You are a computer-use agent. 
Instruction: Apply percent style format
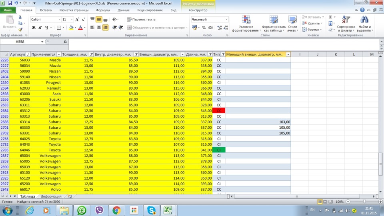point(204,28)
